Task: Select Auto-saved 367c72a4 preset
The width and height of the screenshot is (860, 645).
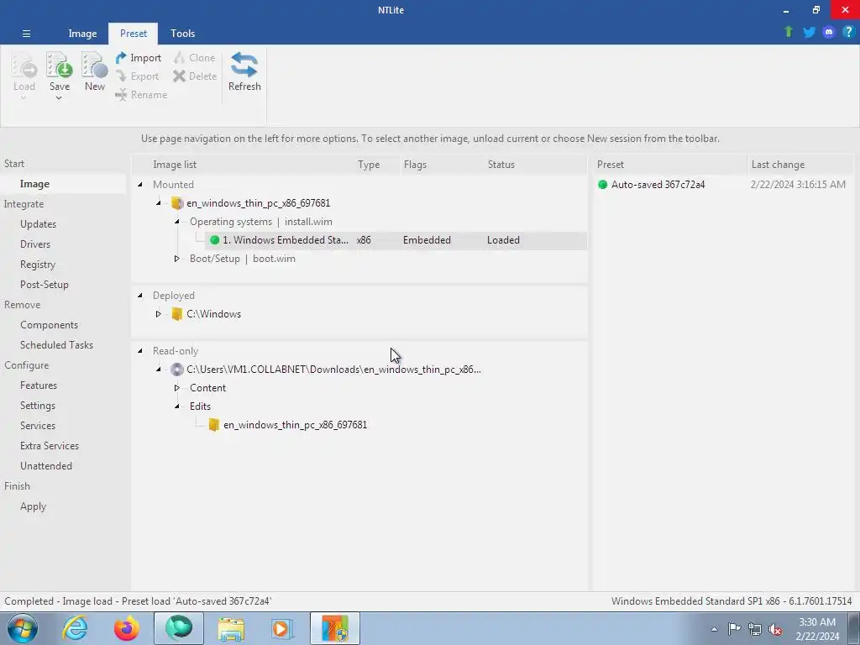Action: point(658,185)
